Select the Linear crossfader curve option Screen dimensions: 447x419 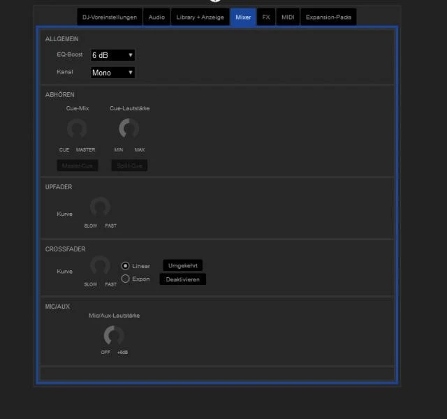[x=126, y=266]
